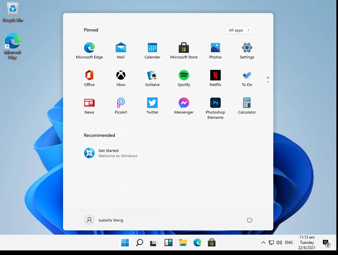Expand the All apps list

[x=239, y=30]
